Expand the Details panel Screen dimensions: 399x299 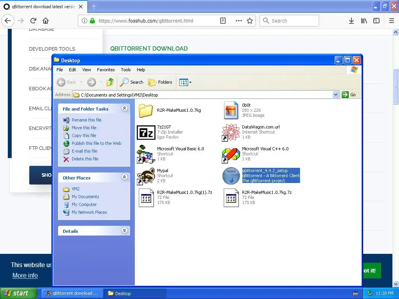[x=124, y=230]
